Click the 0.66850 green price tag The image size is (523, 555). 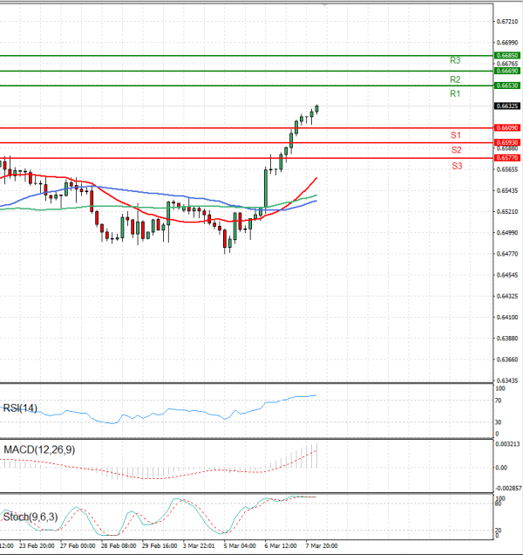tap(507, 56)
